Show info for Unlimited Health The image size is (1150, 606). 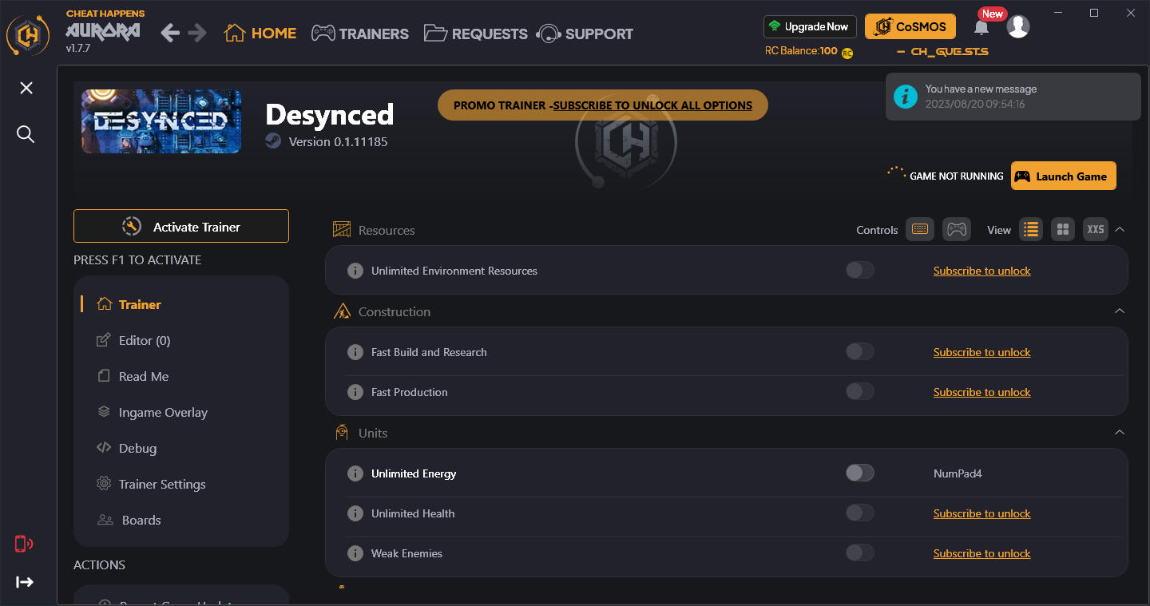pyautogui.click(x=355, y=513)
